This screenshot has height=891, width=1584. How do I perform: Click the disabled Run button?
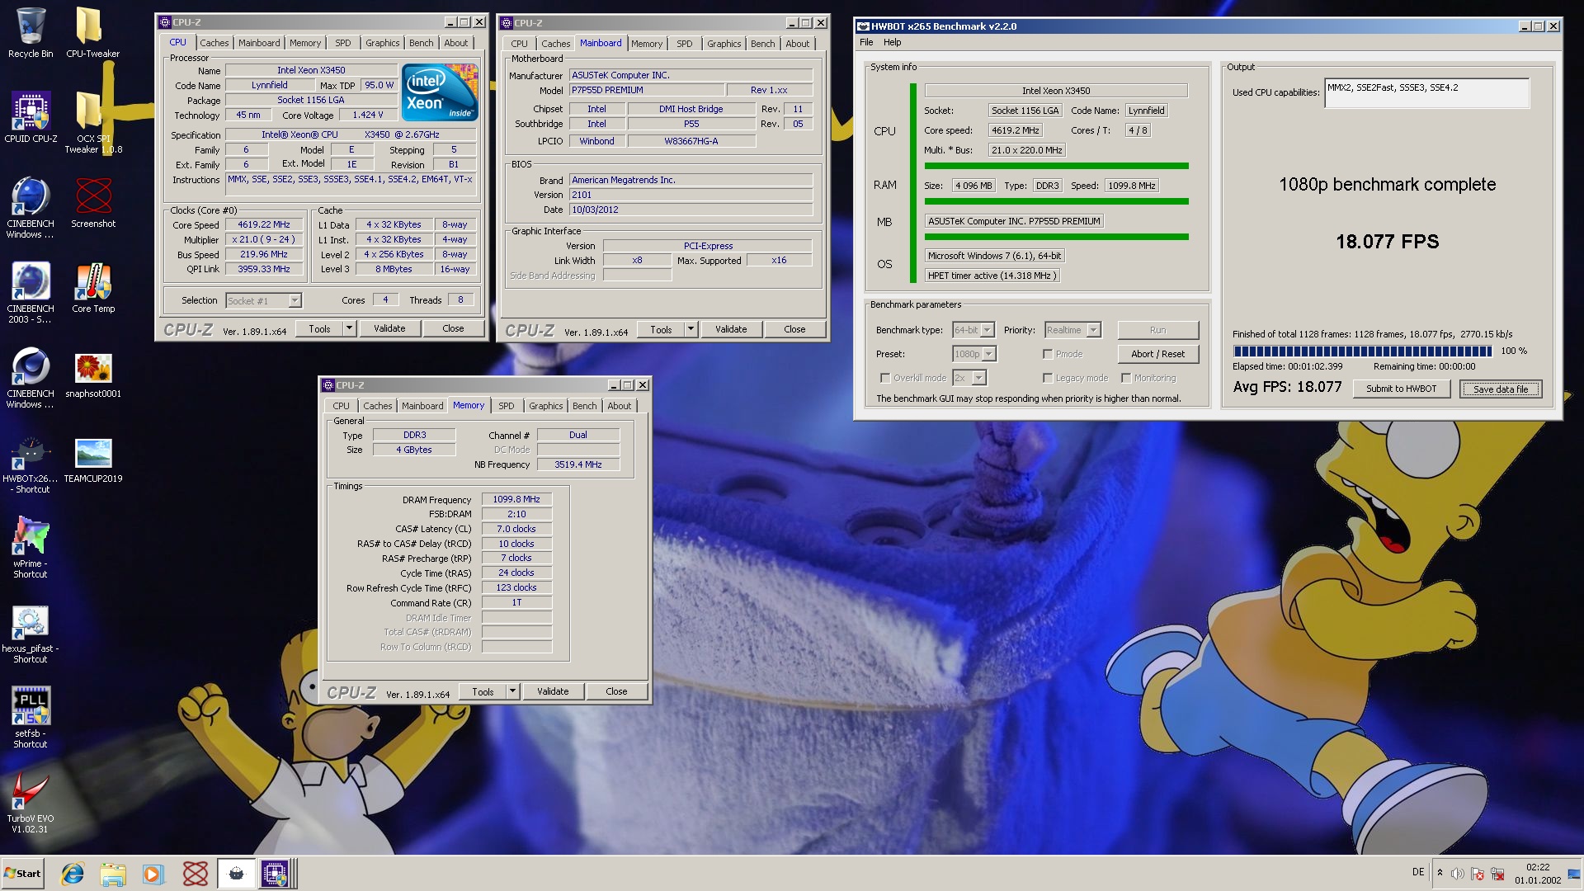pos(1157,330)
